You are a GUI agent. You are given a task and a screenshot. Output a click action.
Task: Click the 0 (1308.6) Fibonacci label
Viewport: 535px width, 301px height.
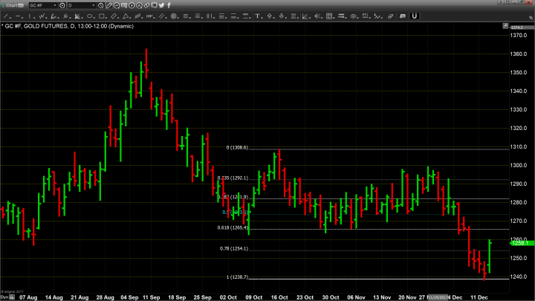coord(237,147)
